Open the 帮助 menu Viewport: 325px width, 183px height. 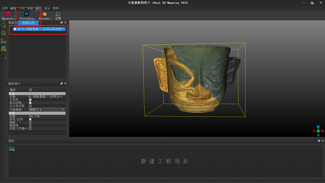(x=56, y=8)
